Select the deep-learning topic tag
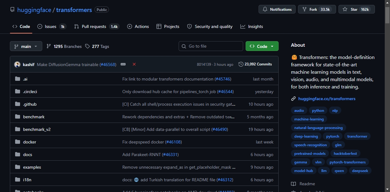This screenshot has width=390, height=192. (x=306, y=136)
